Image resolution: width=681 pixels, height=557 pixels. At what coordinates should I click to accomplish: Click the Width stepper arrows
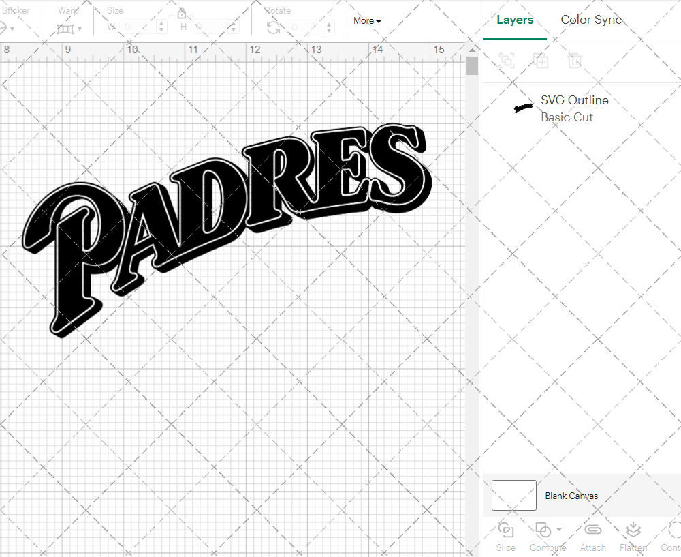[161, 27]
